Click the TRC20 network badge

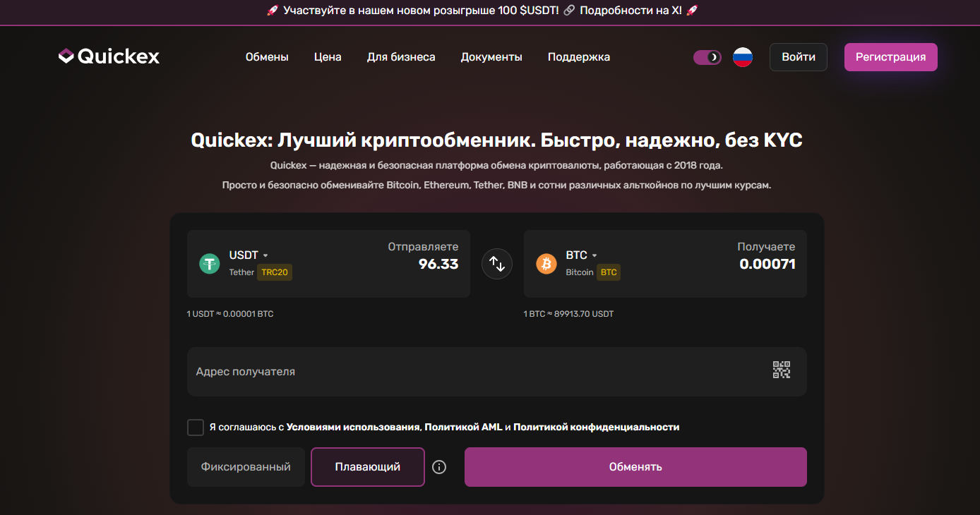pyautogui.click(x=275, y=272)
